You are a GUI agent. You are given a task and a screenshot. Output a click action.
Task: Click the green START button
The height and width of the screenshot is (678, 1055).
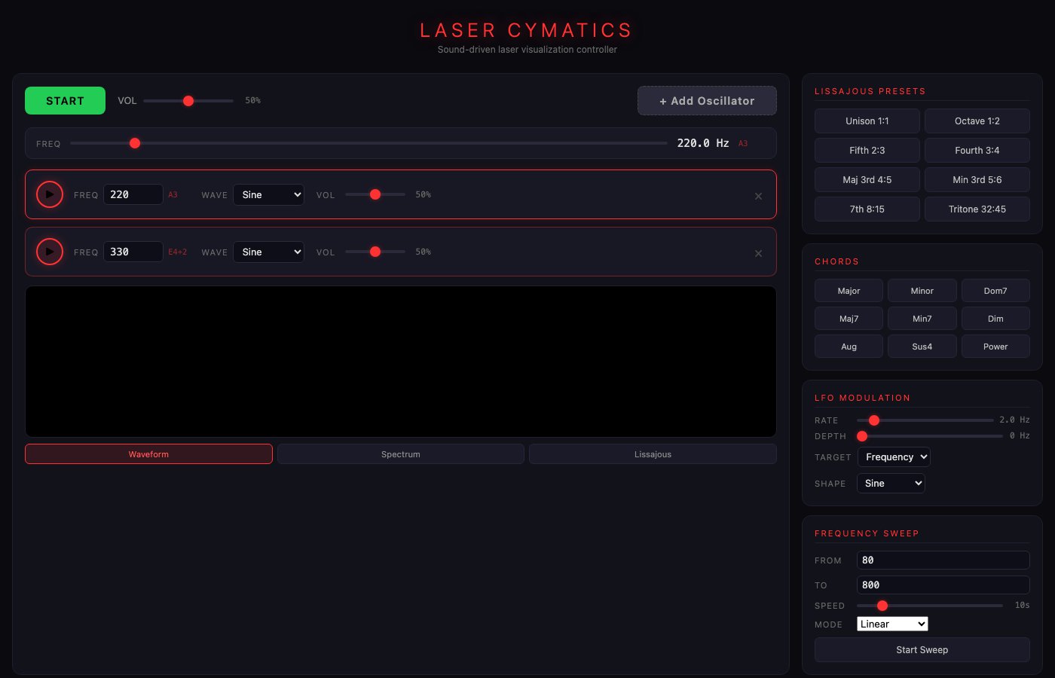(65, 101)
